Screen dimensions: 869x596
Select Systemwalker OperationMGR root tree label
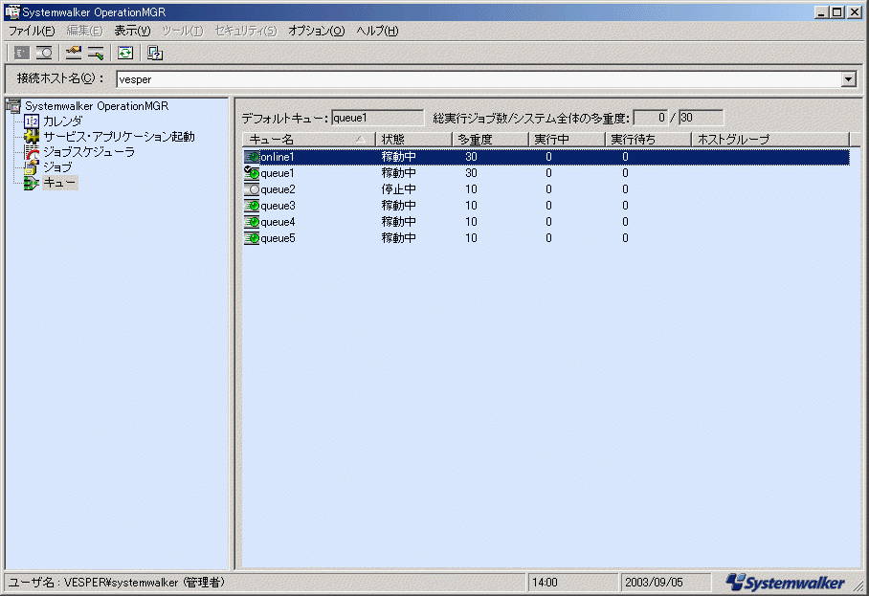tap(97, 106)
